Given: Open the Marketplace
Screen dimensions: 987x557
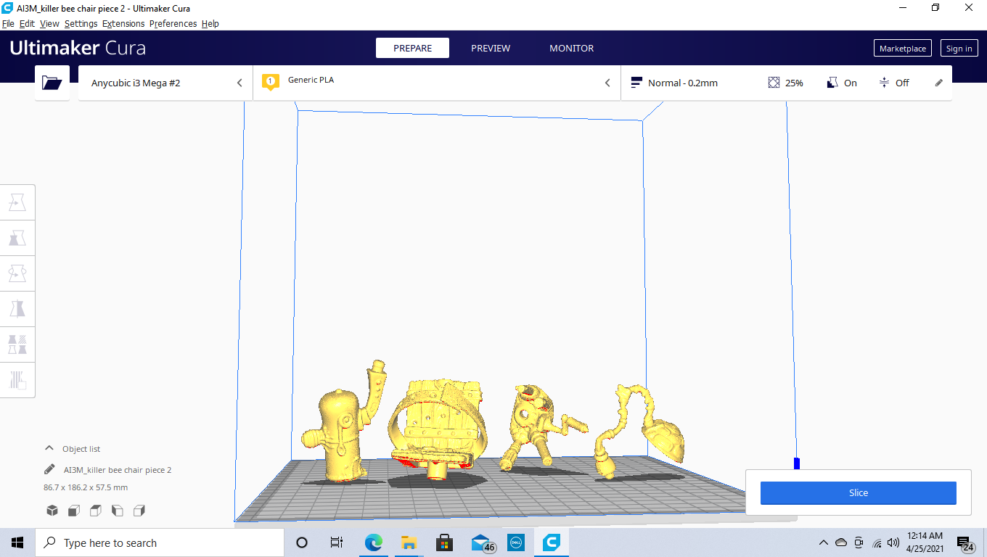Looking at the screenshot, I should [903, 49].
